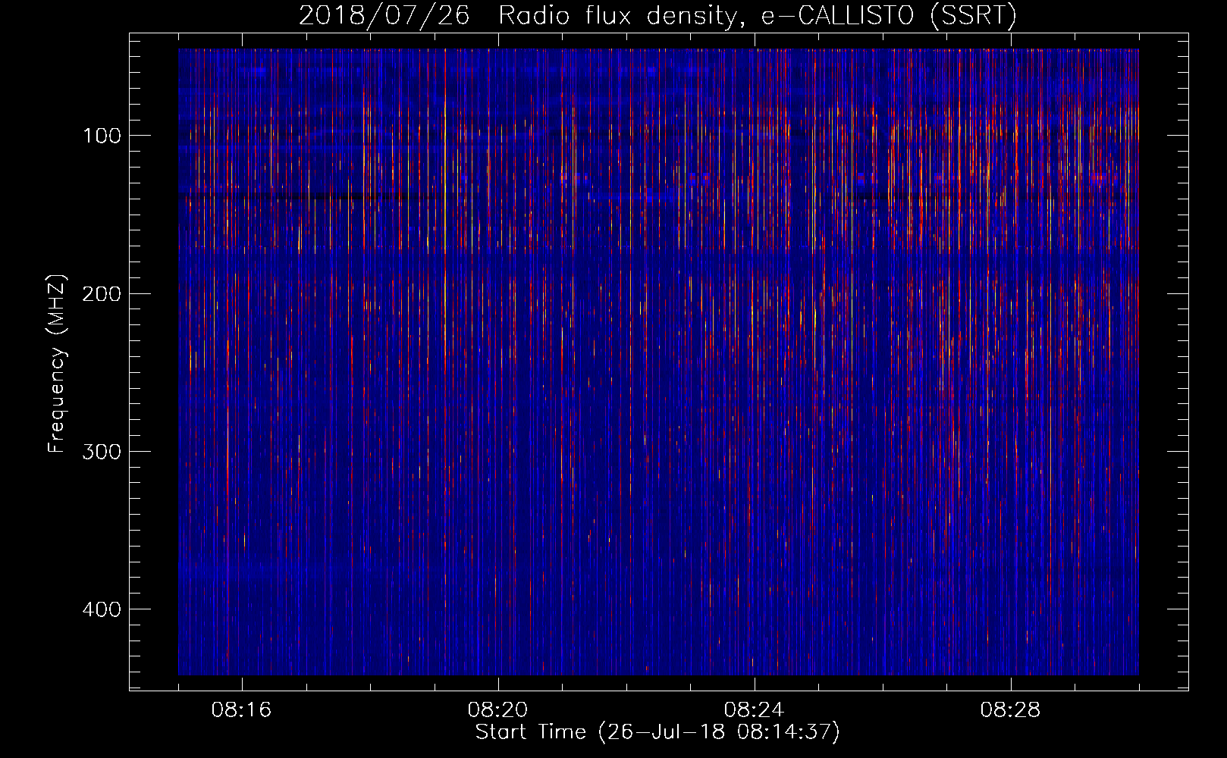Viewport: 1227px width, 758px height.
Task: Click the 'Frequency (MHZ)' axis label
Action: coord(57,364)
